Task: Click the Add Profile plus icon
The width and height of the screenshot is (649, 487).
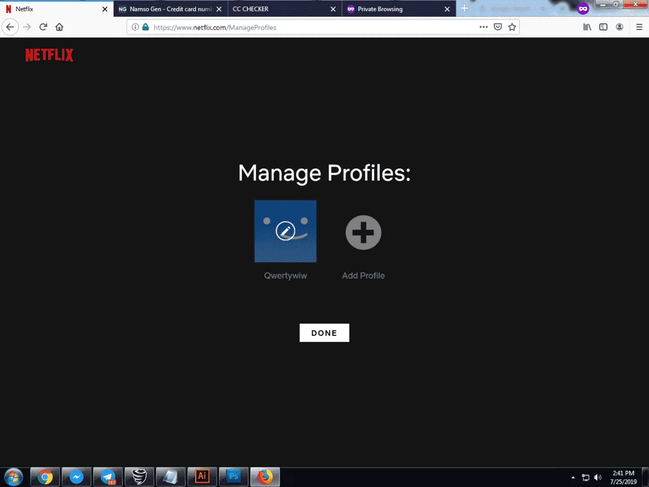Action: (x=363, y=233)
